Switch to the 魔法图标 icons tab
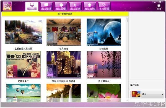Screen dimensions: 166x108 point(61,6)
